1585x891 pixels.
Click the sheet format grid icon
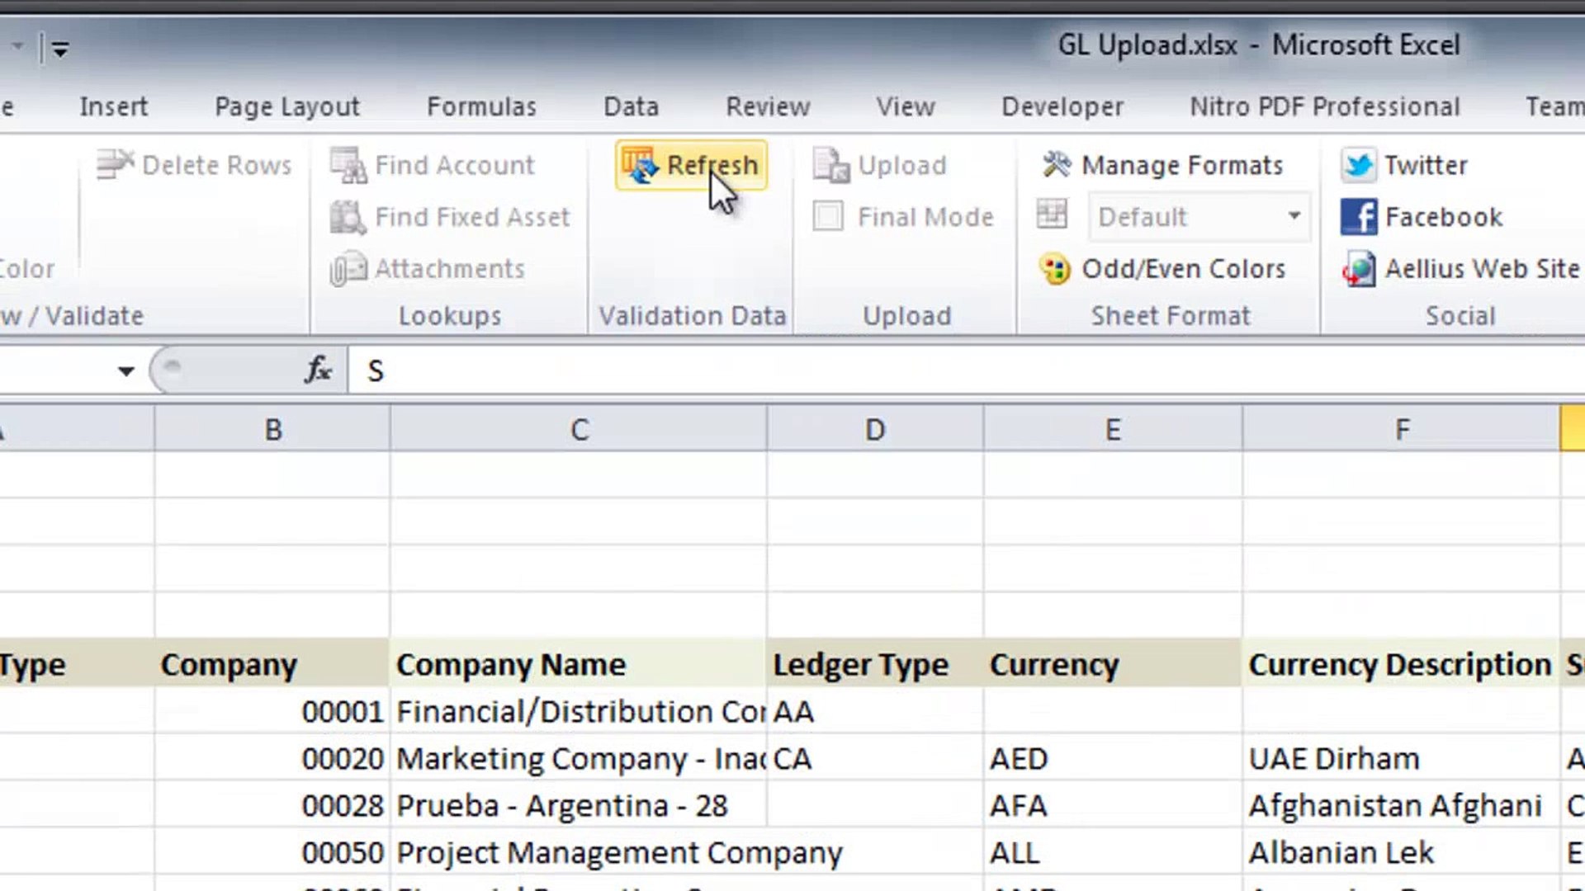tap(1052, 214)
